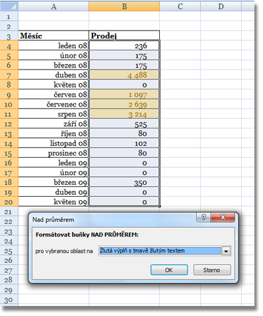This screenshot has width=263, height=316.
Task: Select highlighted cell 3 214
Action: pos(124,114)
